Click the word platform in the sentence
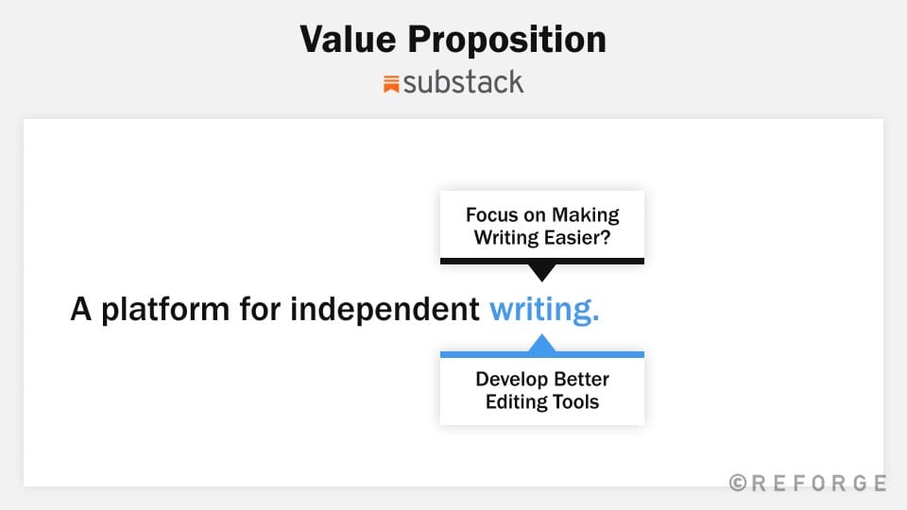 (x=165, y=310)
